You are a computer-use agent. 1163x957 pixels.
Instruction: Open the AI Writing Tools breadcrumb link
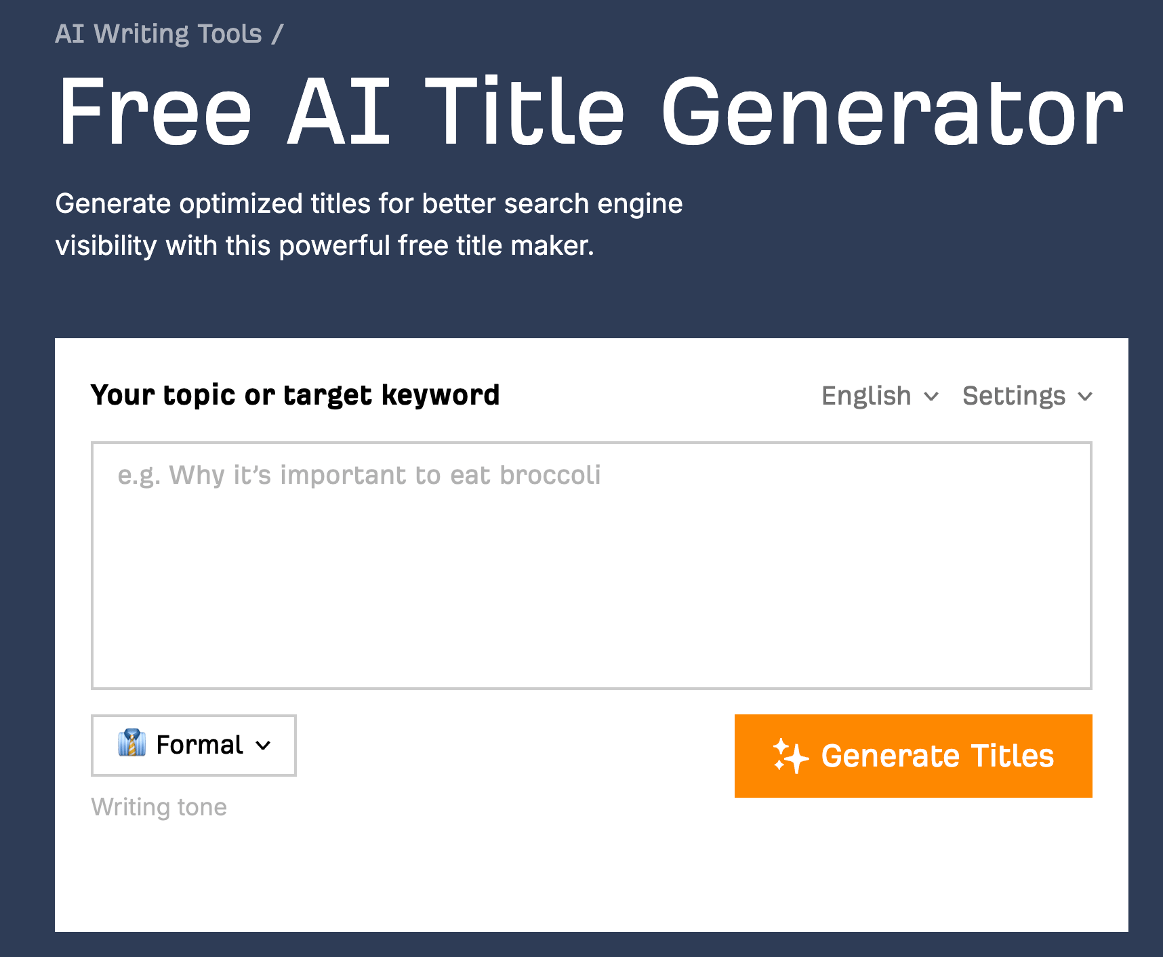coord(159,33)
